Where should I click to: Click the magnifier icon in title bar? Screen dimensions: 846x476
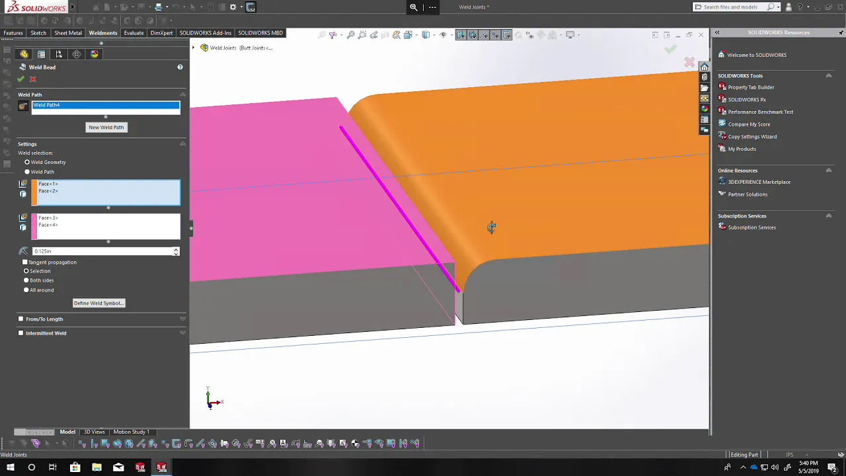414,7
